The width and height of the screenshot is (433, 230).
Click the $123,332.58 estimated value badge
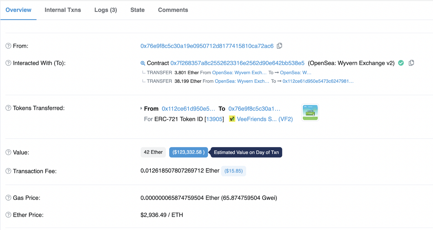pyautogui.click(x=188, y=152)
